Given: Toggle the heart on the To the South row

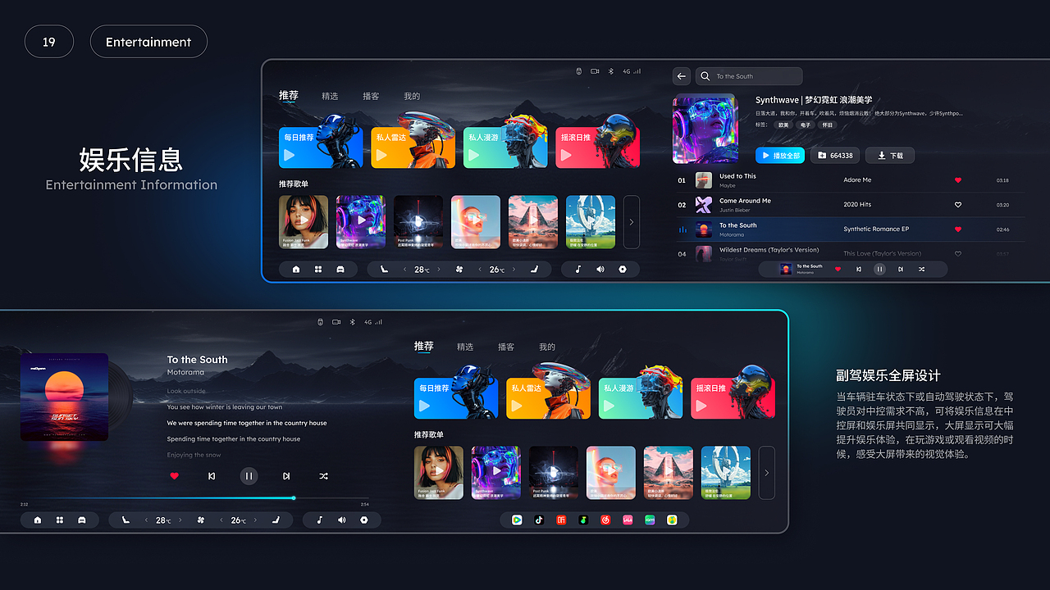Looking at the screenshot, I should 957,229.
